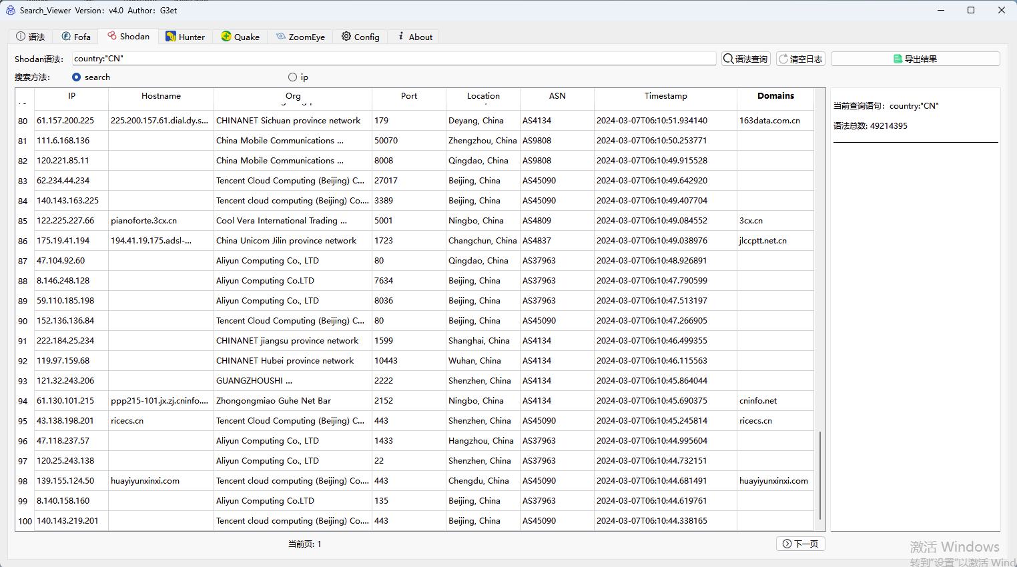This screenshot has height=567, width=1017.
Task: Open the ZoomEye tab
Action: click(x=300, y=37)
